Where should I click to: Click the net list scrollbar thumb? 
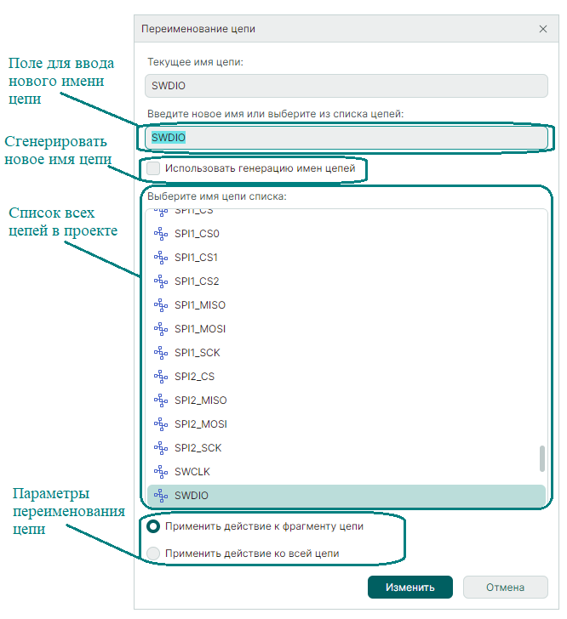pyautogui.click(x=542, y=458)
